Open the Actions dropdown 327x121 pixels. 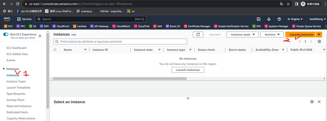point(272,35)
